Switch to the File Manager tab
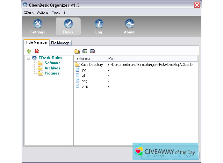The height and width of the screenshot is (163, 223). click(61, 43)
